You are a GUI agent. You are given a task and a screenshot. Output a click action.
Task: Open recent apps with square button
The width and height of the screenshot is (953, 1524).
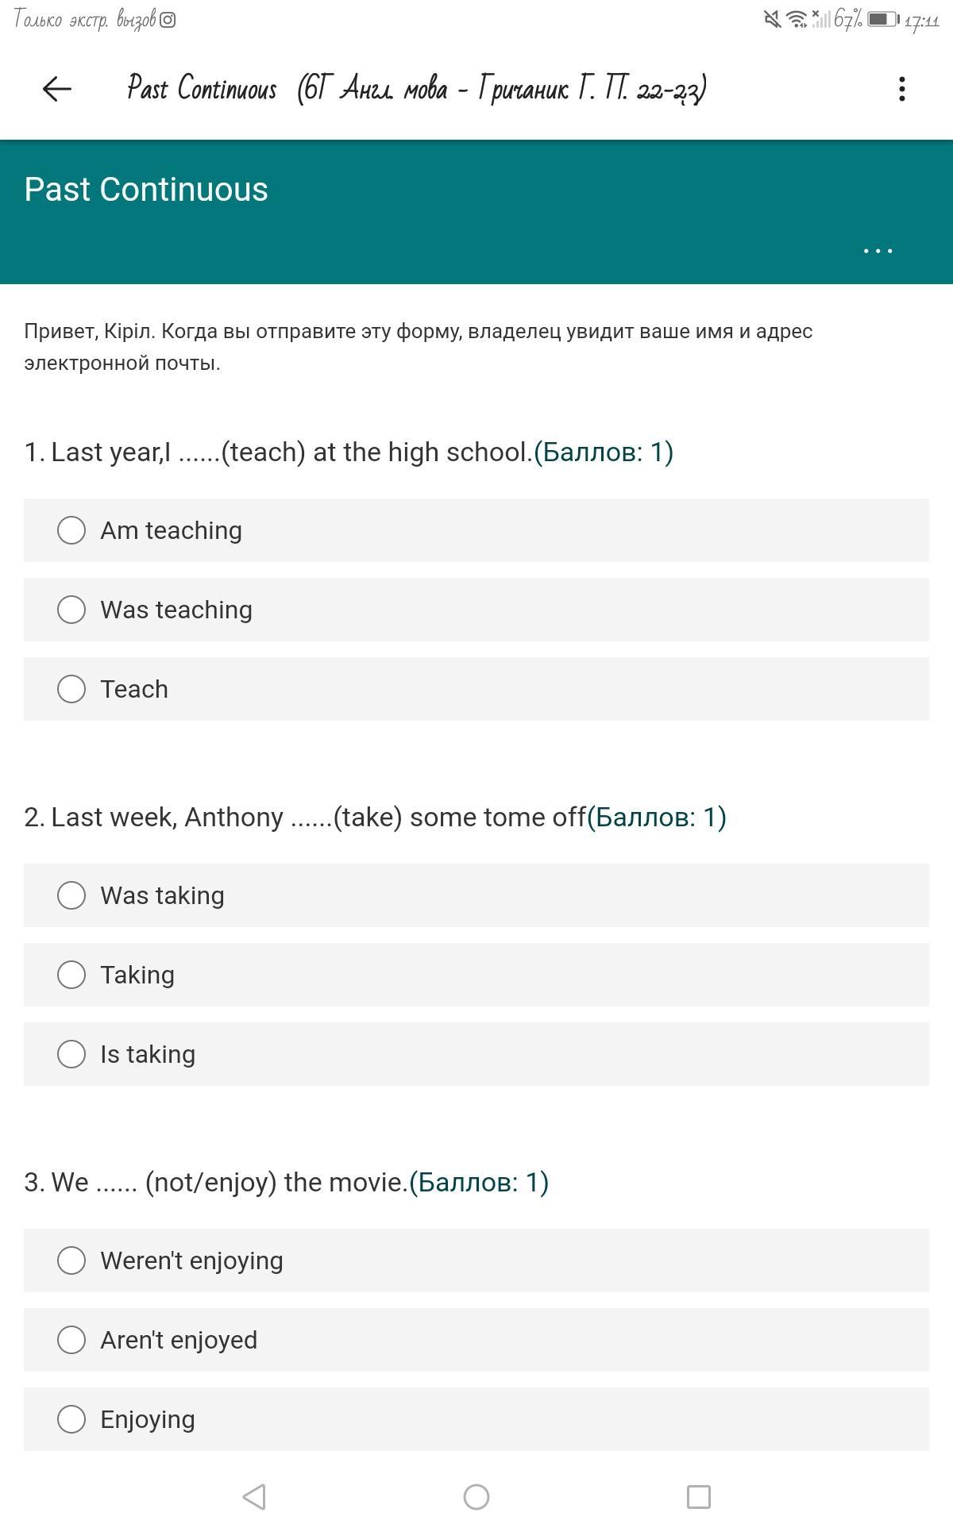tap(698, 1497)
